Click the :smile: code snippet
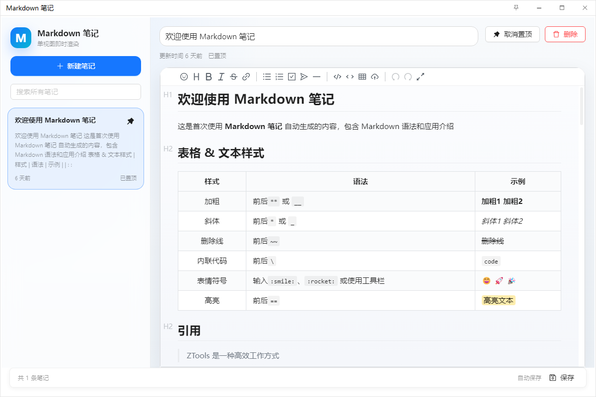This screenshot has width=596, height=397. tap(282, 281)
